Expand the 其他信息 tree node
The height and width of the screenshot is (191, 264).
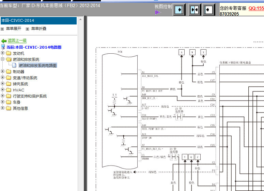tap(2, 108)
